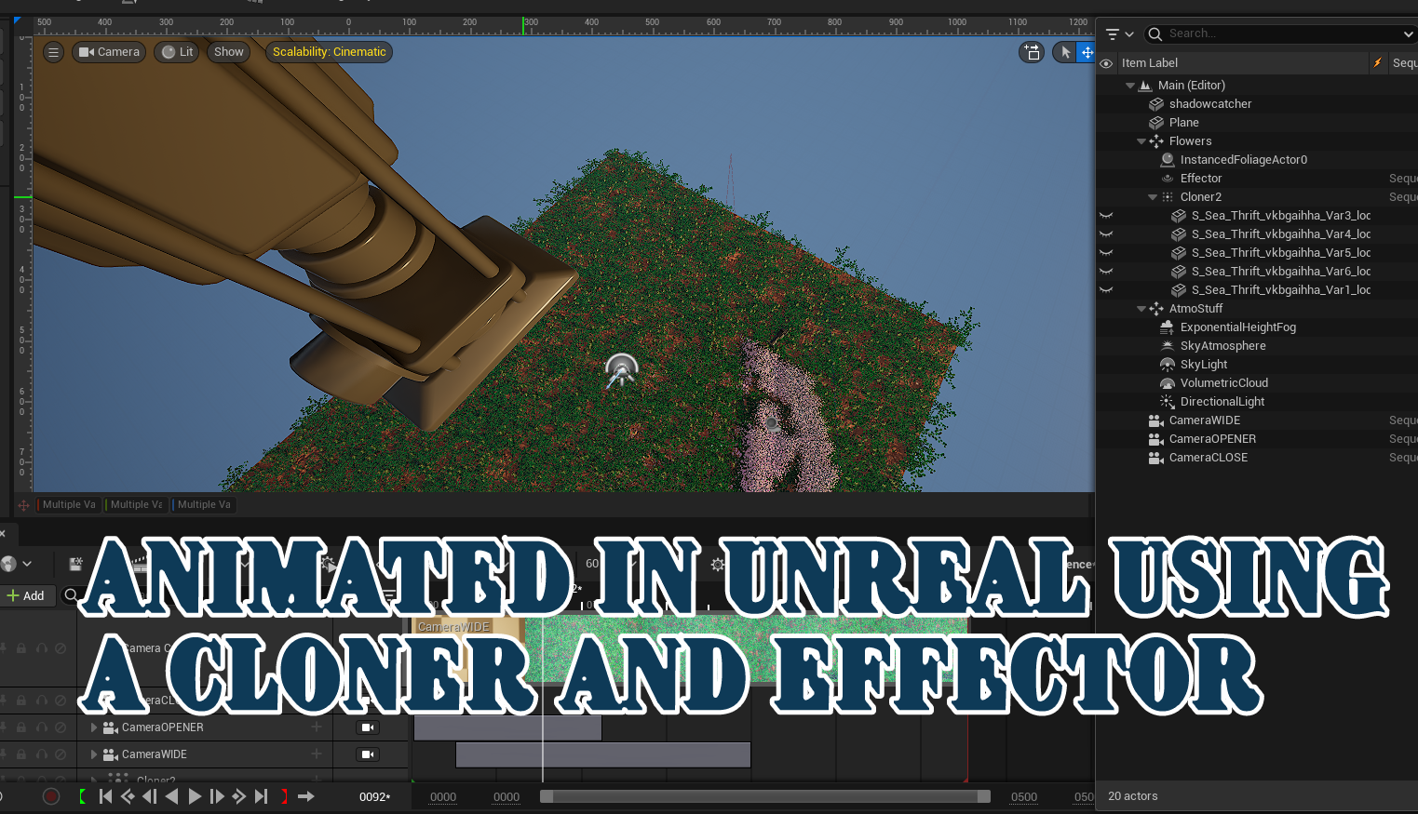This screenshot has width=1418, height=814.
Task: Step forward one frame
Action: point(217,796)
